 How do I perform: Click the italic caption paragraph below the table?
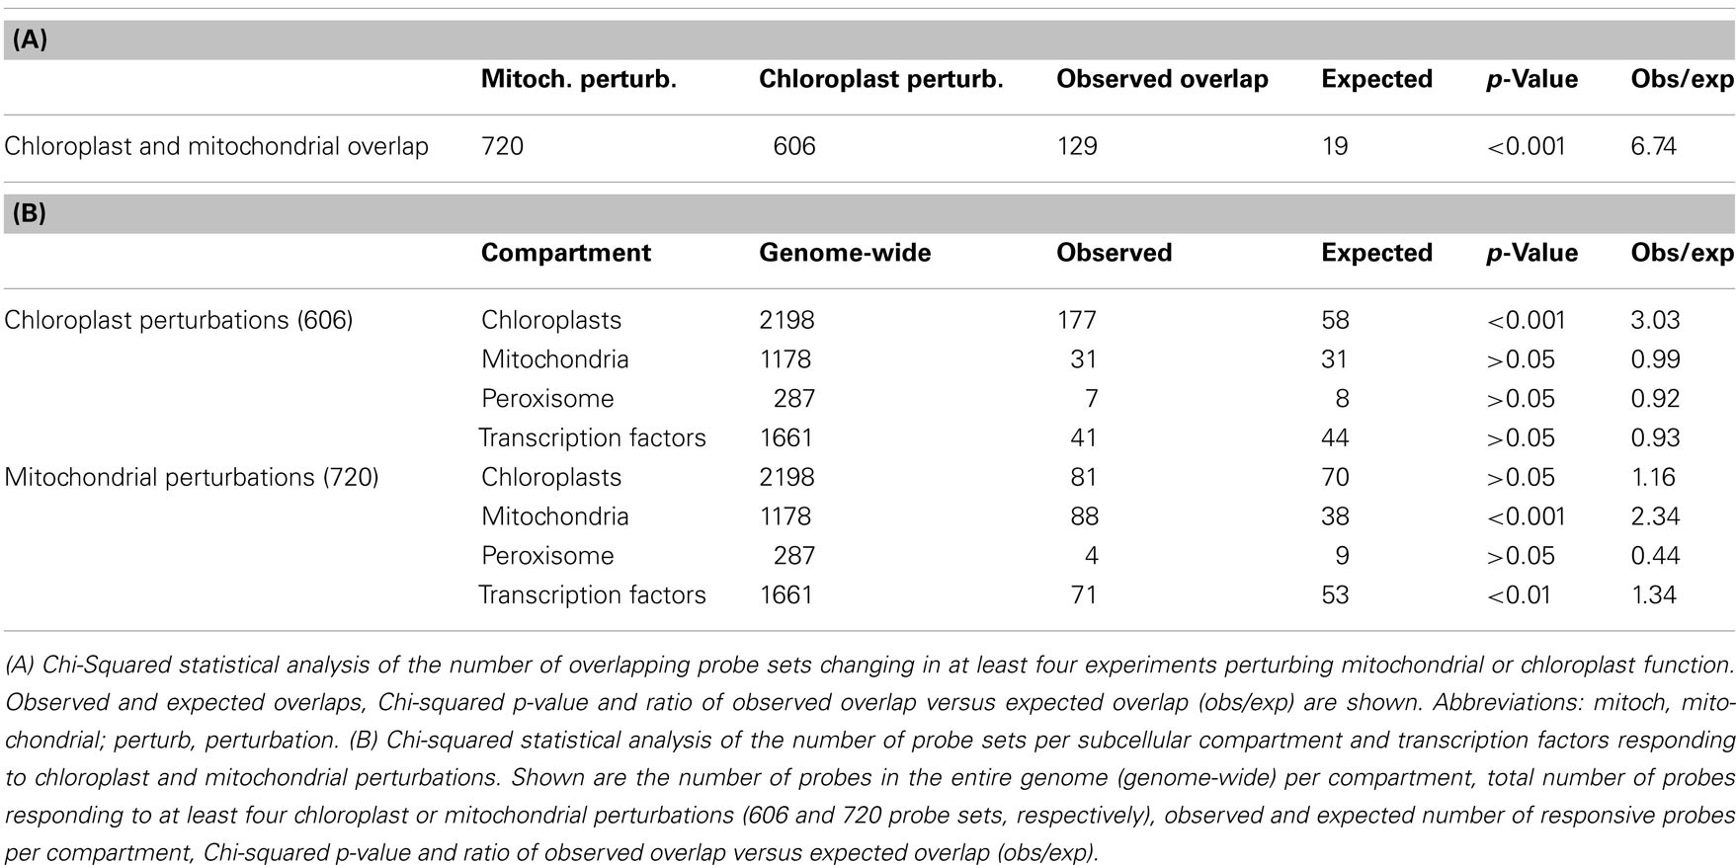868,758
